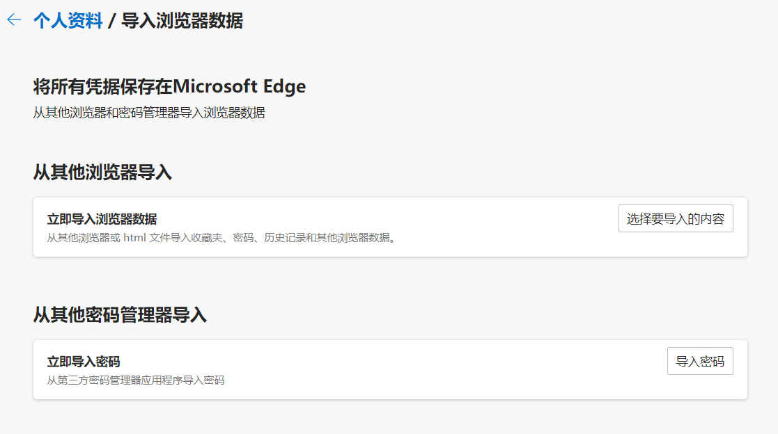Click the 立即导入密码 card title
778x434 pixels.
[84, 362]
